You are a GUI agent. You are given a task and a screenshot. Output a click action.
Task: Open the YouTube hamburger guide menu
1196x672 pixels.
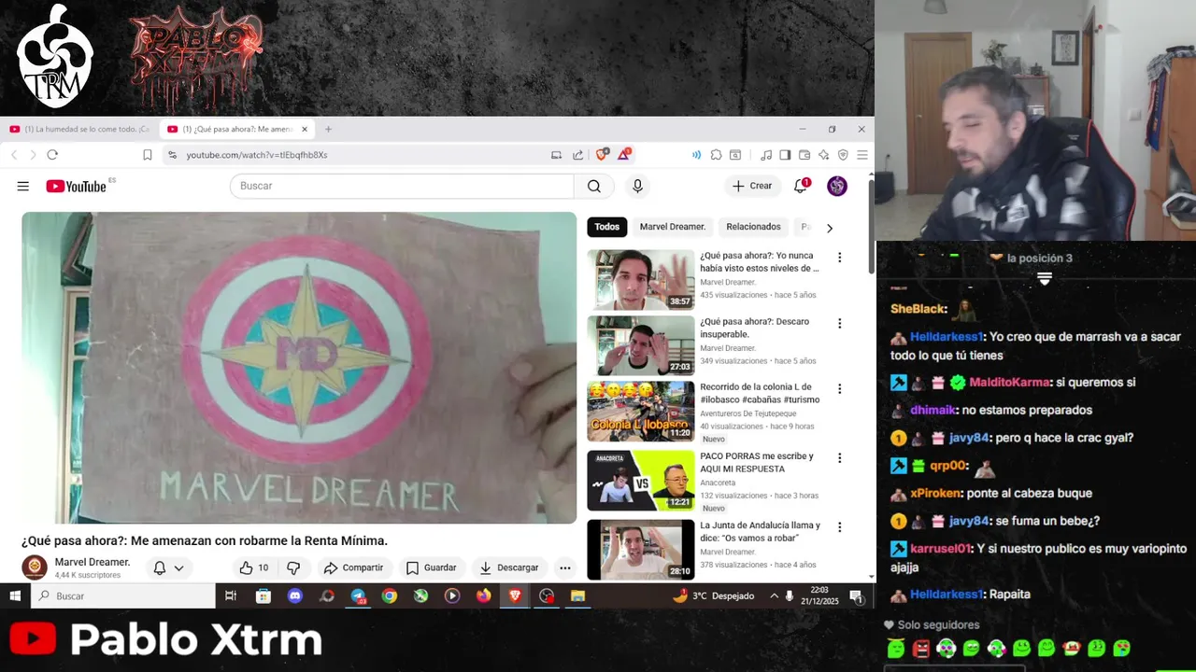click(23, 186)
